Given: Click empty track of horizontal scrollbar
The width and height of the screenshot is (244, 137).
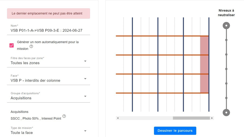Looking at the screenshot, I should coord(146,118).
